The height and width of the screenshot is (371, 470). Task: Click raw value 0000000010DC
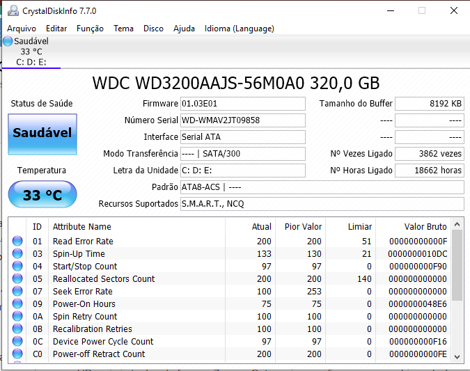coord(418,254)
